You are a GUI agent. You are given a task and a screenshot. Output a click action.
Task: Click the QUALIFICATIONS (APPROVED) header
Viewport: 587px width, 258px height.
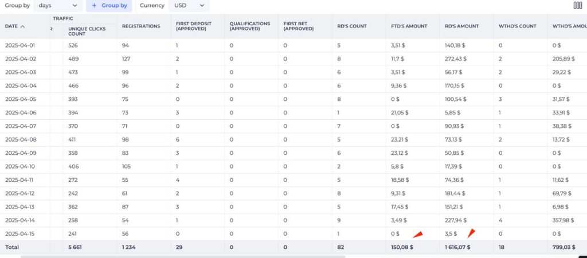(250, 26)
